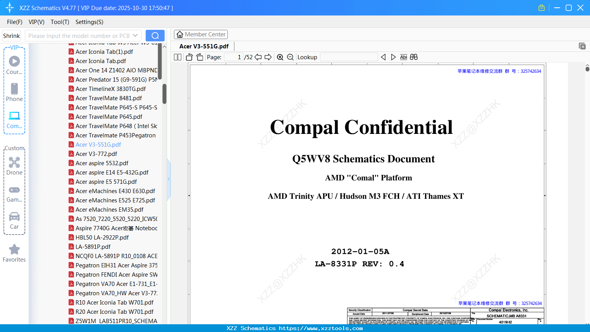Open Aspire 7740G Acer Notebook file
Viewport: 590px width, 332px height.
[113, 228]
